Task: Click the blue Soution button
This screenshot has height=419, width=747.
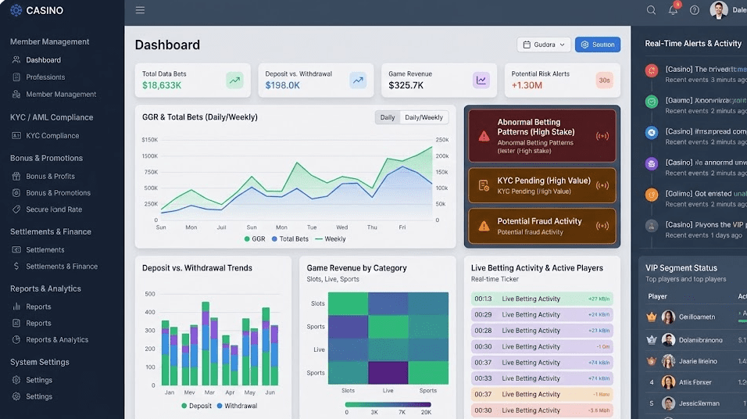Action: click(x=597, y=45)
